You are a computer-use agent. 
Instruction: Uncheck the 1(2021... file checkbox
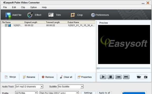click(6, 25)
